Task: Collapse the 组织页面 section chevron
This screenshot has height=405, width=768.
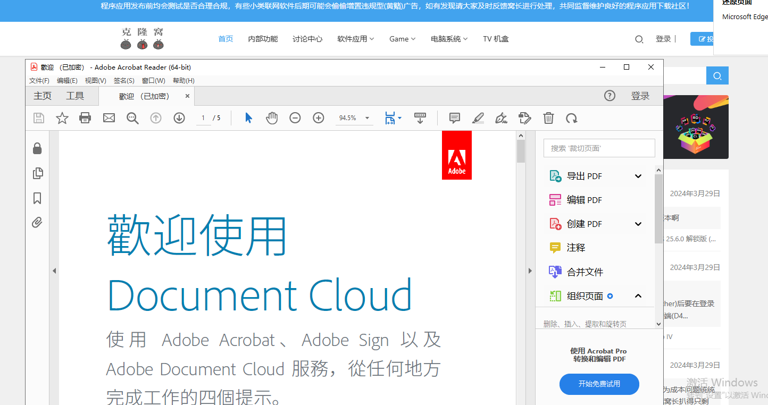Action: [638, 296]
